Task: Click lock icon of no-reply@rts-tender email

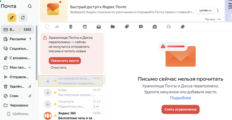Action: click(48, 81)
